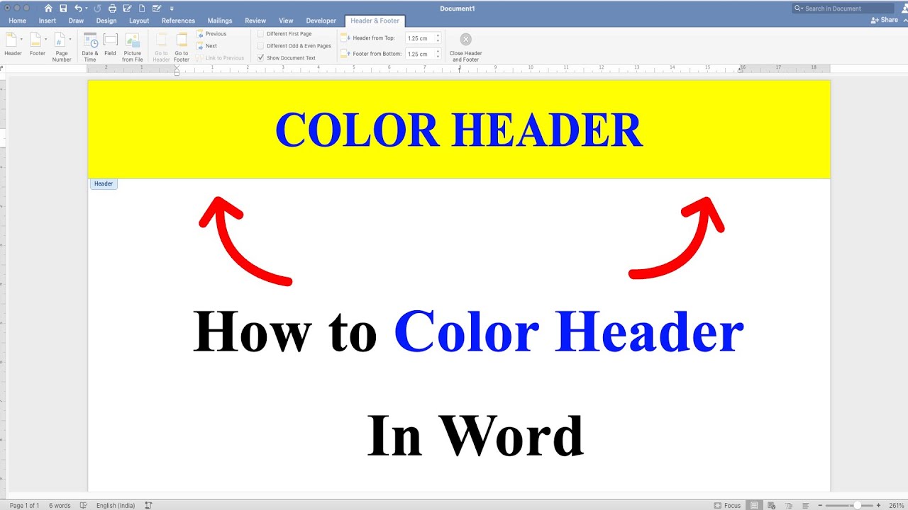
Task: Open spelling and grammar check status icon
Action: coord(84,505)
